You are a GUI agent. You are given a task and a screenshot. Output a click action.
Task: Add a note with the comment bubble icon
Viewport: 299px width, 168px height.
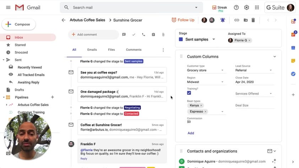coord(124,35)
